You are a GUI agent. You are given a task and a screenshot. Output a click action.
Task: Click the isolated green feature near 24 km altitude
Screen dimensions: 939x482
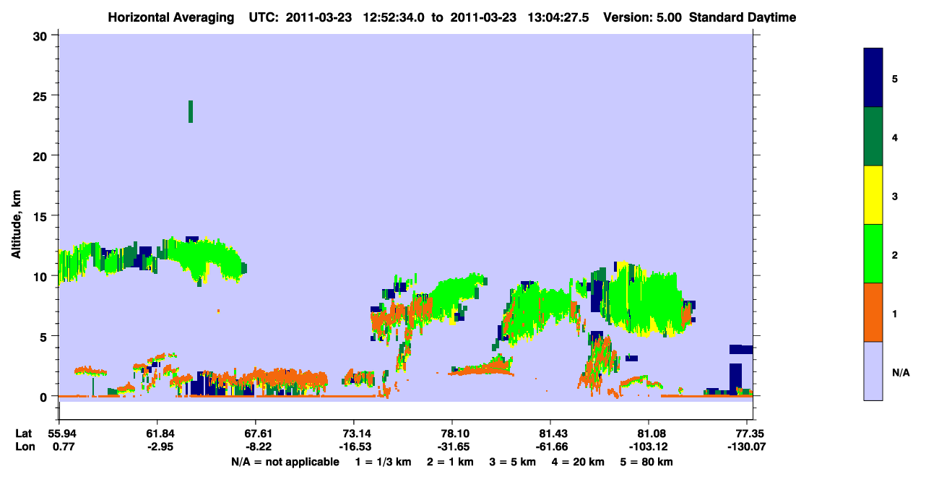coord(191,111)
